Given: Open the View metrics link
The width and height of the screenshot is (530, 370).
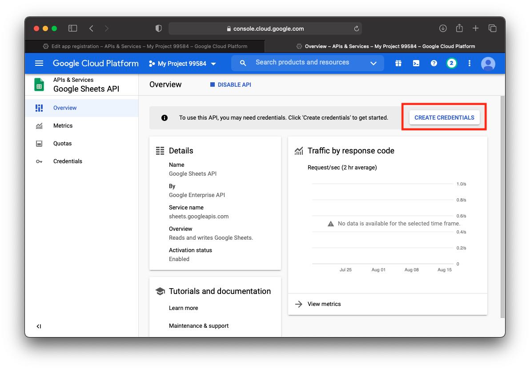Looking at the screenshot, I should coord(324,304).
